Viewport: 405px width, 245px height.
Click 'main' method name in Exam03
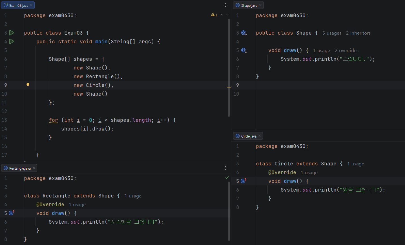point(101,42)
